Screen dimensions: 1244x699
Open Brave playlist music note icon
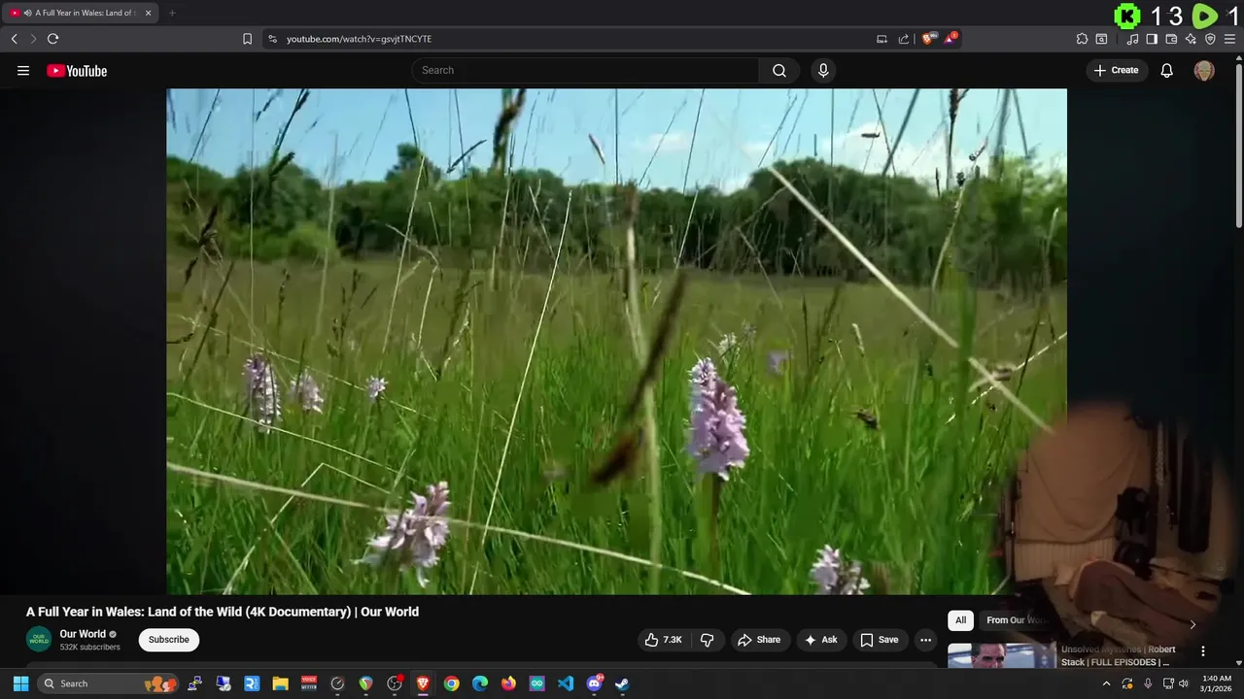pyautogui.click(x=1132, y=39)
